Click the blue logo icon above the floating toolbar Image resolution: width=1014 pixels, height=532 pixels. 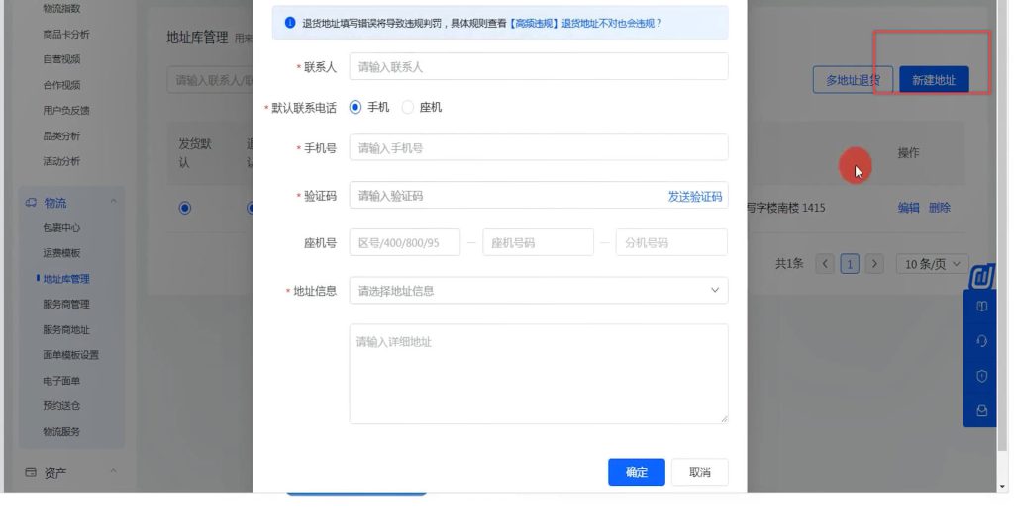point(981,277)
